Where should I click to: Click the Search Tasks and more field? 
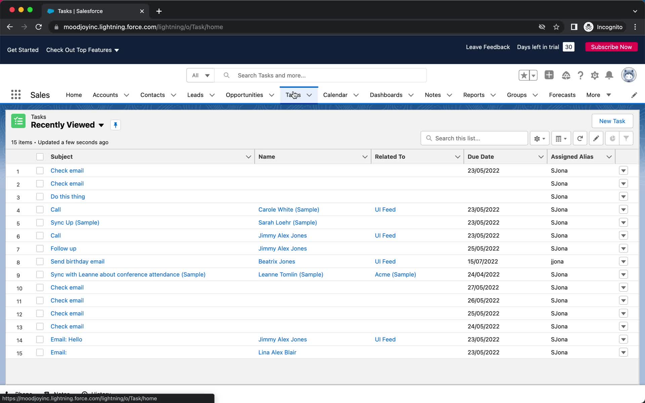click(320, 75)
